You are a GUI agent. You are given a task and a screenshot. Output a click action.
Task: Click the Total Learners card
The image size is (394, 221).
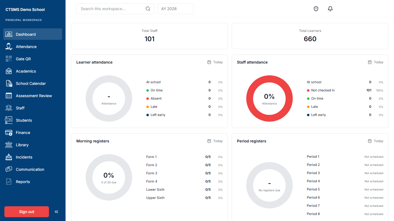310,36
